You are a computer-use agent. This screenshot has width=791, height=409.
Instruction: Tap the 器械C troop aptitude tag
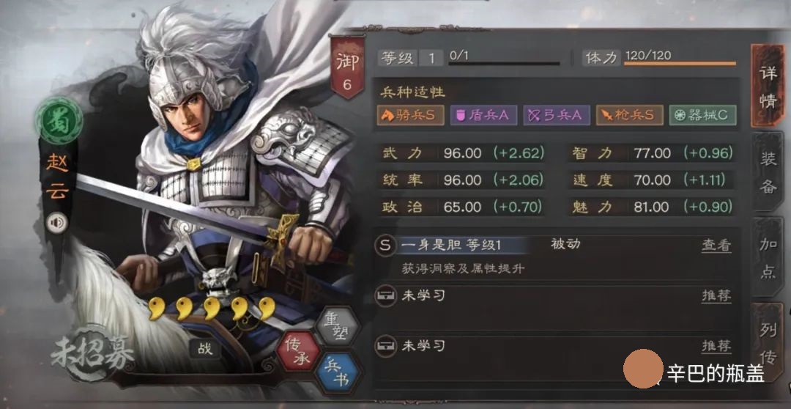click(x=702, y=115)
